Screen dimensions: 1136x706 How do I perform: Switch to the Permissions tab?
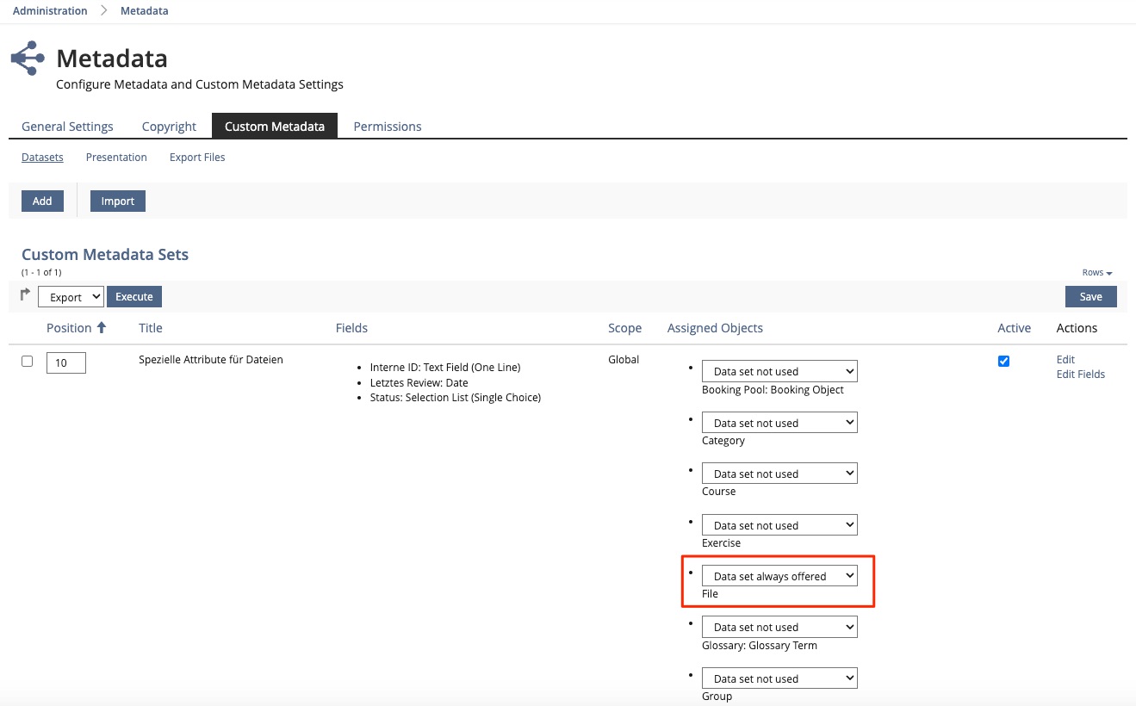(388, 127)
